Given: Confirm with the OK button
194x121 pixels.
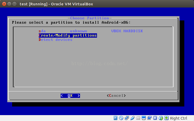Looking at the screenshot, I should (70, 96).
